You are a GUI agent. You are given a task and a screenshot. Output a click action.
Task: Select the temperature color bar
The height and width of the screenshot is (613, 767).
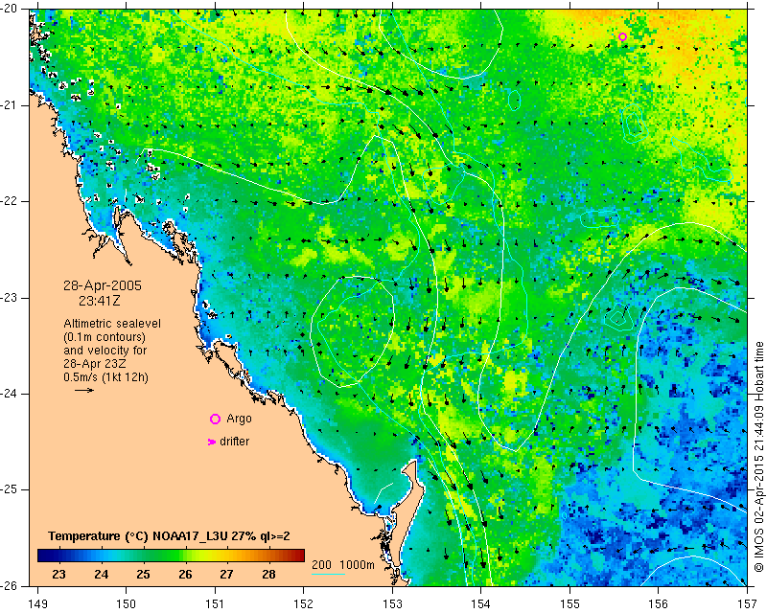click(x=171, y=556)
